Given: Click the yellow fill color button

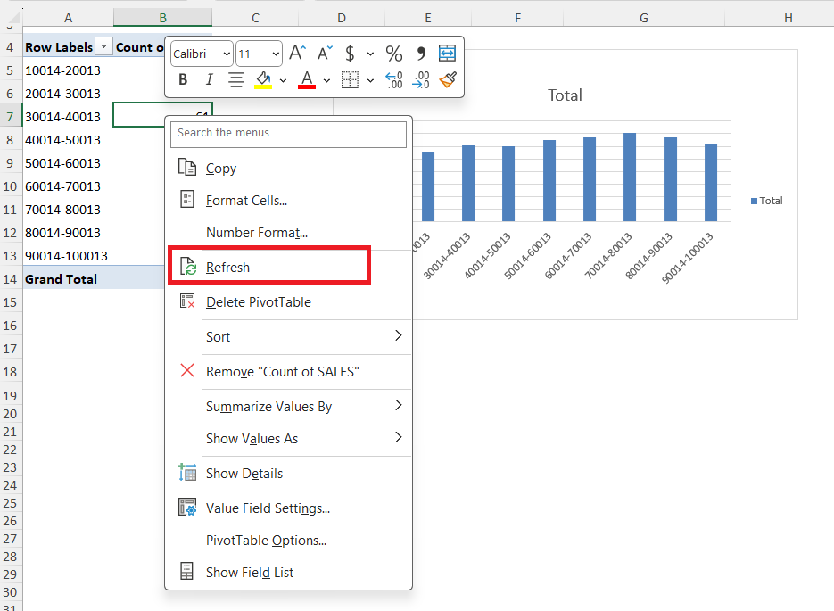Looking at the screenshot, I should [x=263, y=80].
